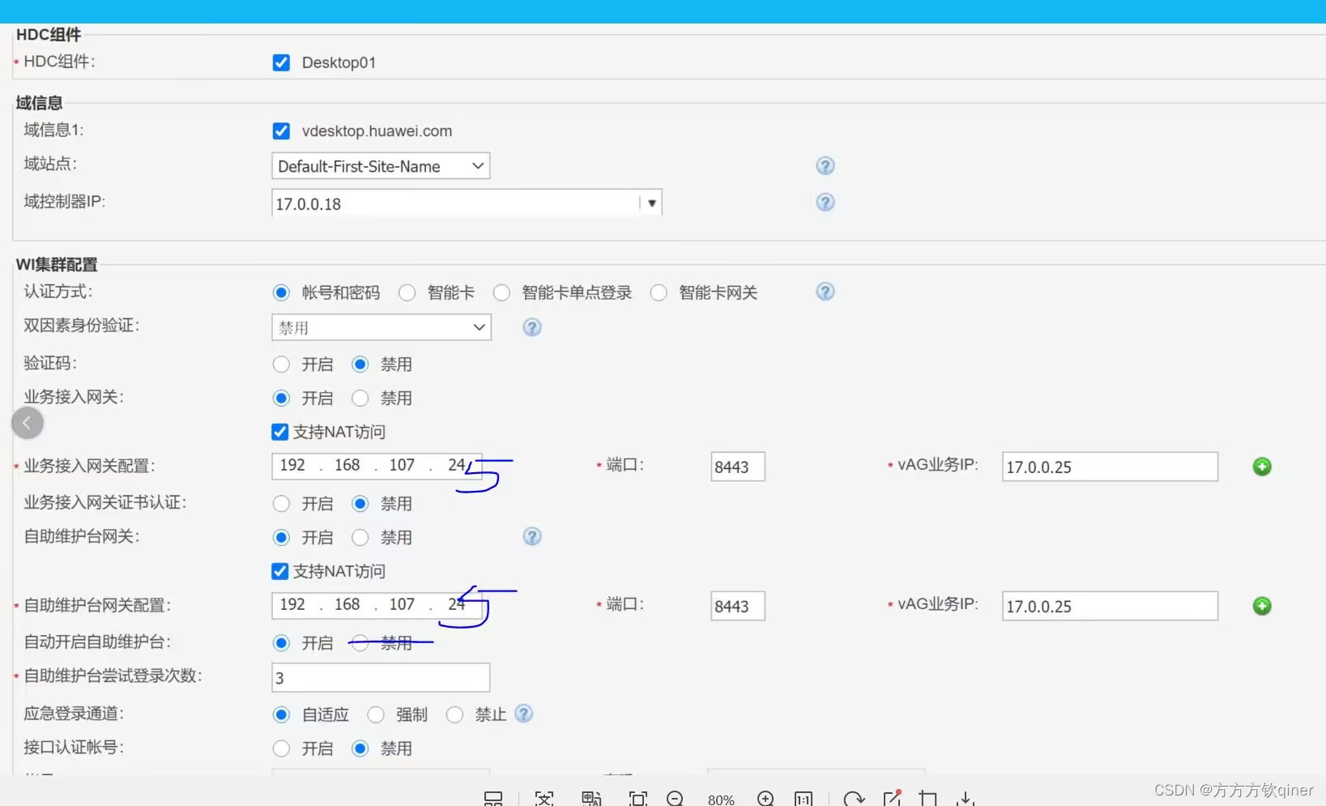1326x806 pixels.
Task: Select 智能卡网关 radio option
Action: (659, 292)
